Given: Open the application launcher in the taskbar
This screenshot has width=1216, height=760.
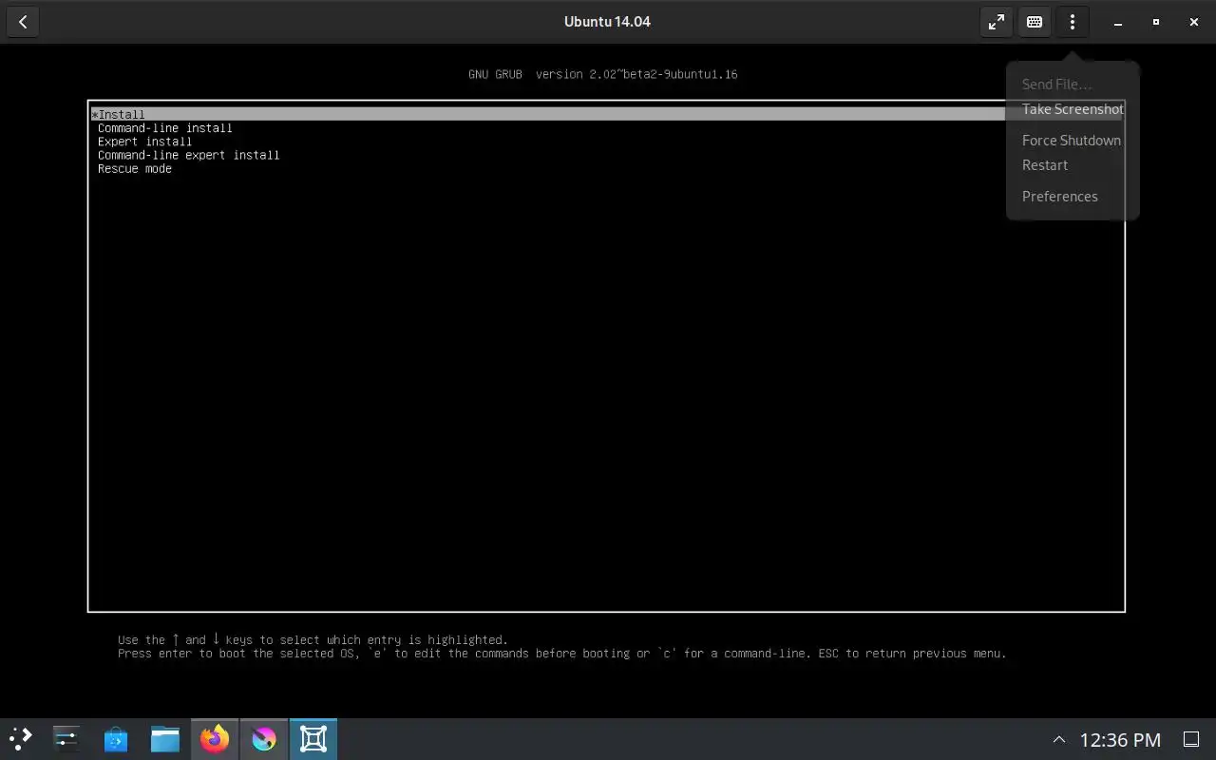Looking at the screenshot, I should (x=21, y=739).
